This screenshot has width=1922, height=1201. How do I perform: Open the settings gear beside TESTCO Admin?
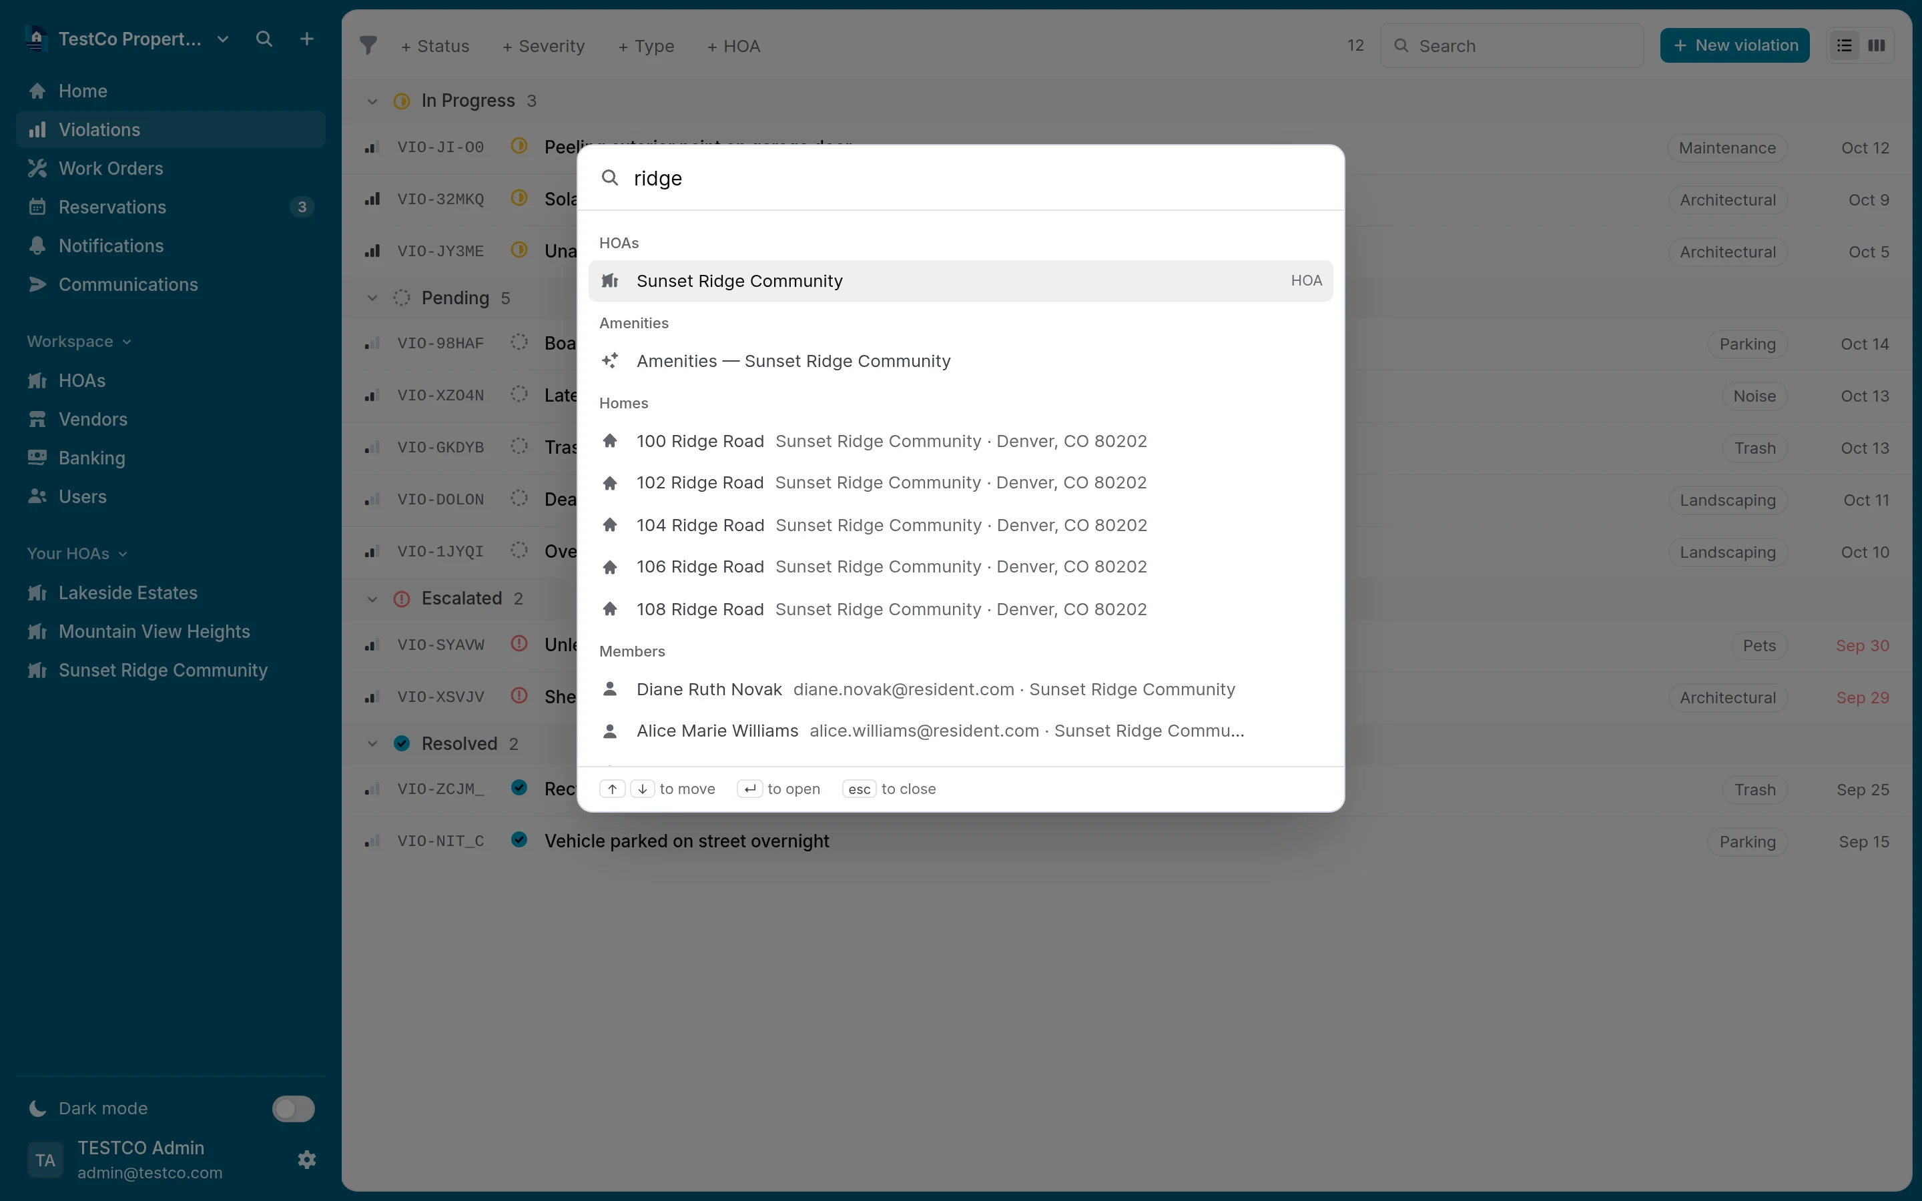click(306, 1160)
